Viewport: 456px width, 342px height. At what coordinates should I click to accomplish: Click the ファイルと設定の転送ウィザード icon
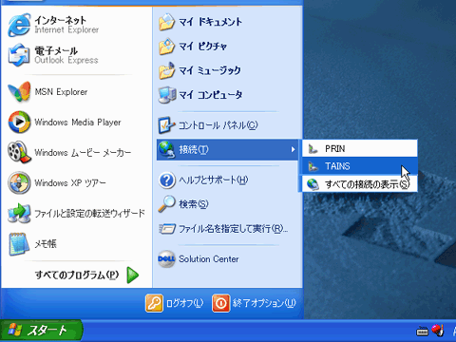(x=19, y=213)
